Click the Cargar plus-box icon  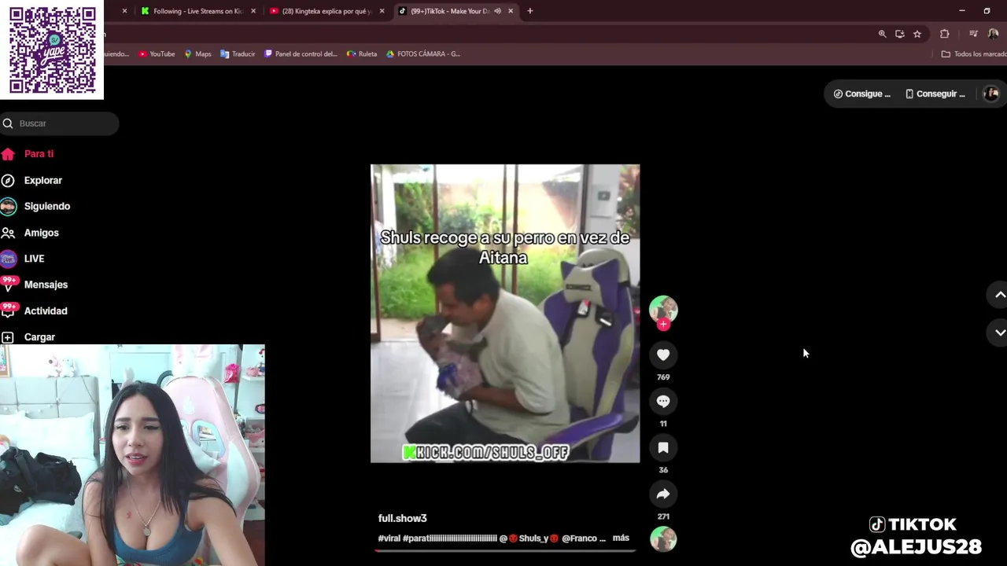coord(8,336)
